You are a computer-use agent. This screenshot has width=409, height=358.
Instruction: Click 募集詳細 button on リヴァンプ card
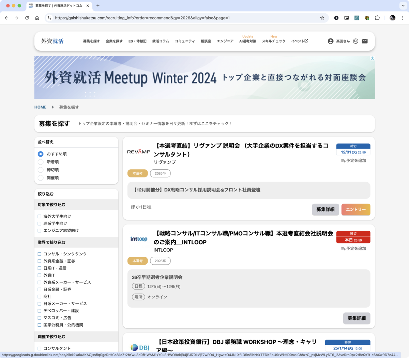tap(325, 209)
